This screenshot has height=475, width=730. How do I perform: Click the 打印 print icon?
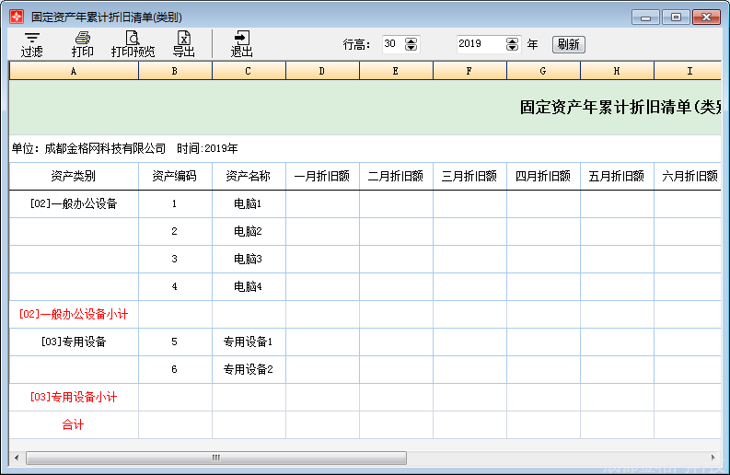tap(83, 43)
